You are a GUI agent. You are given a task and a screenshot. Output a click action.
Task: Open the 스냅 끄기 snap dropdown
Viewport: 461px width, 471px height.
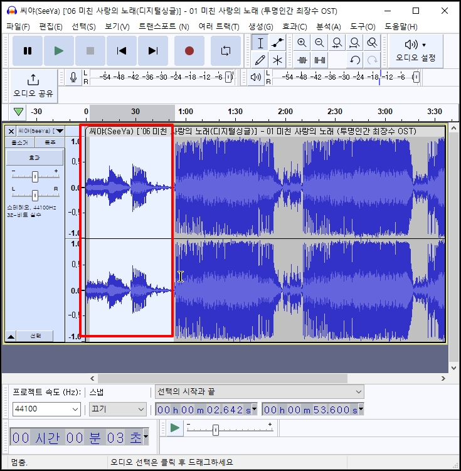(118, 409)
